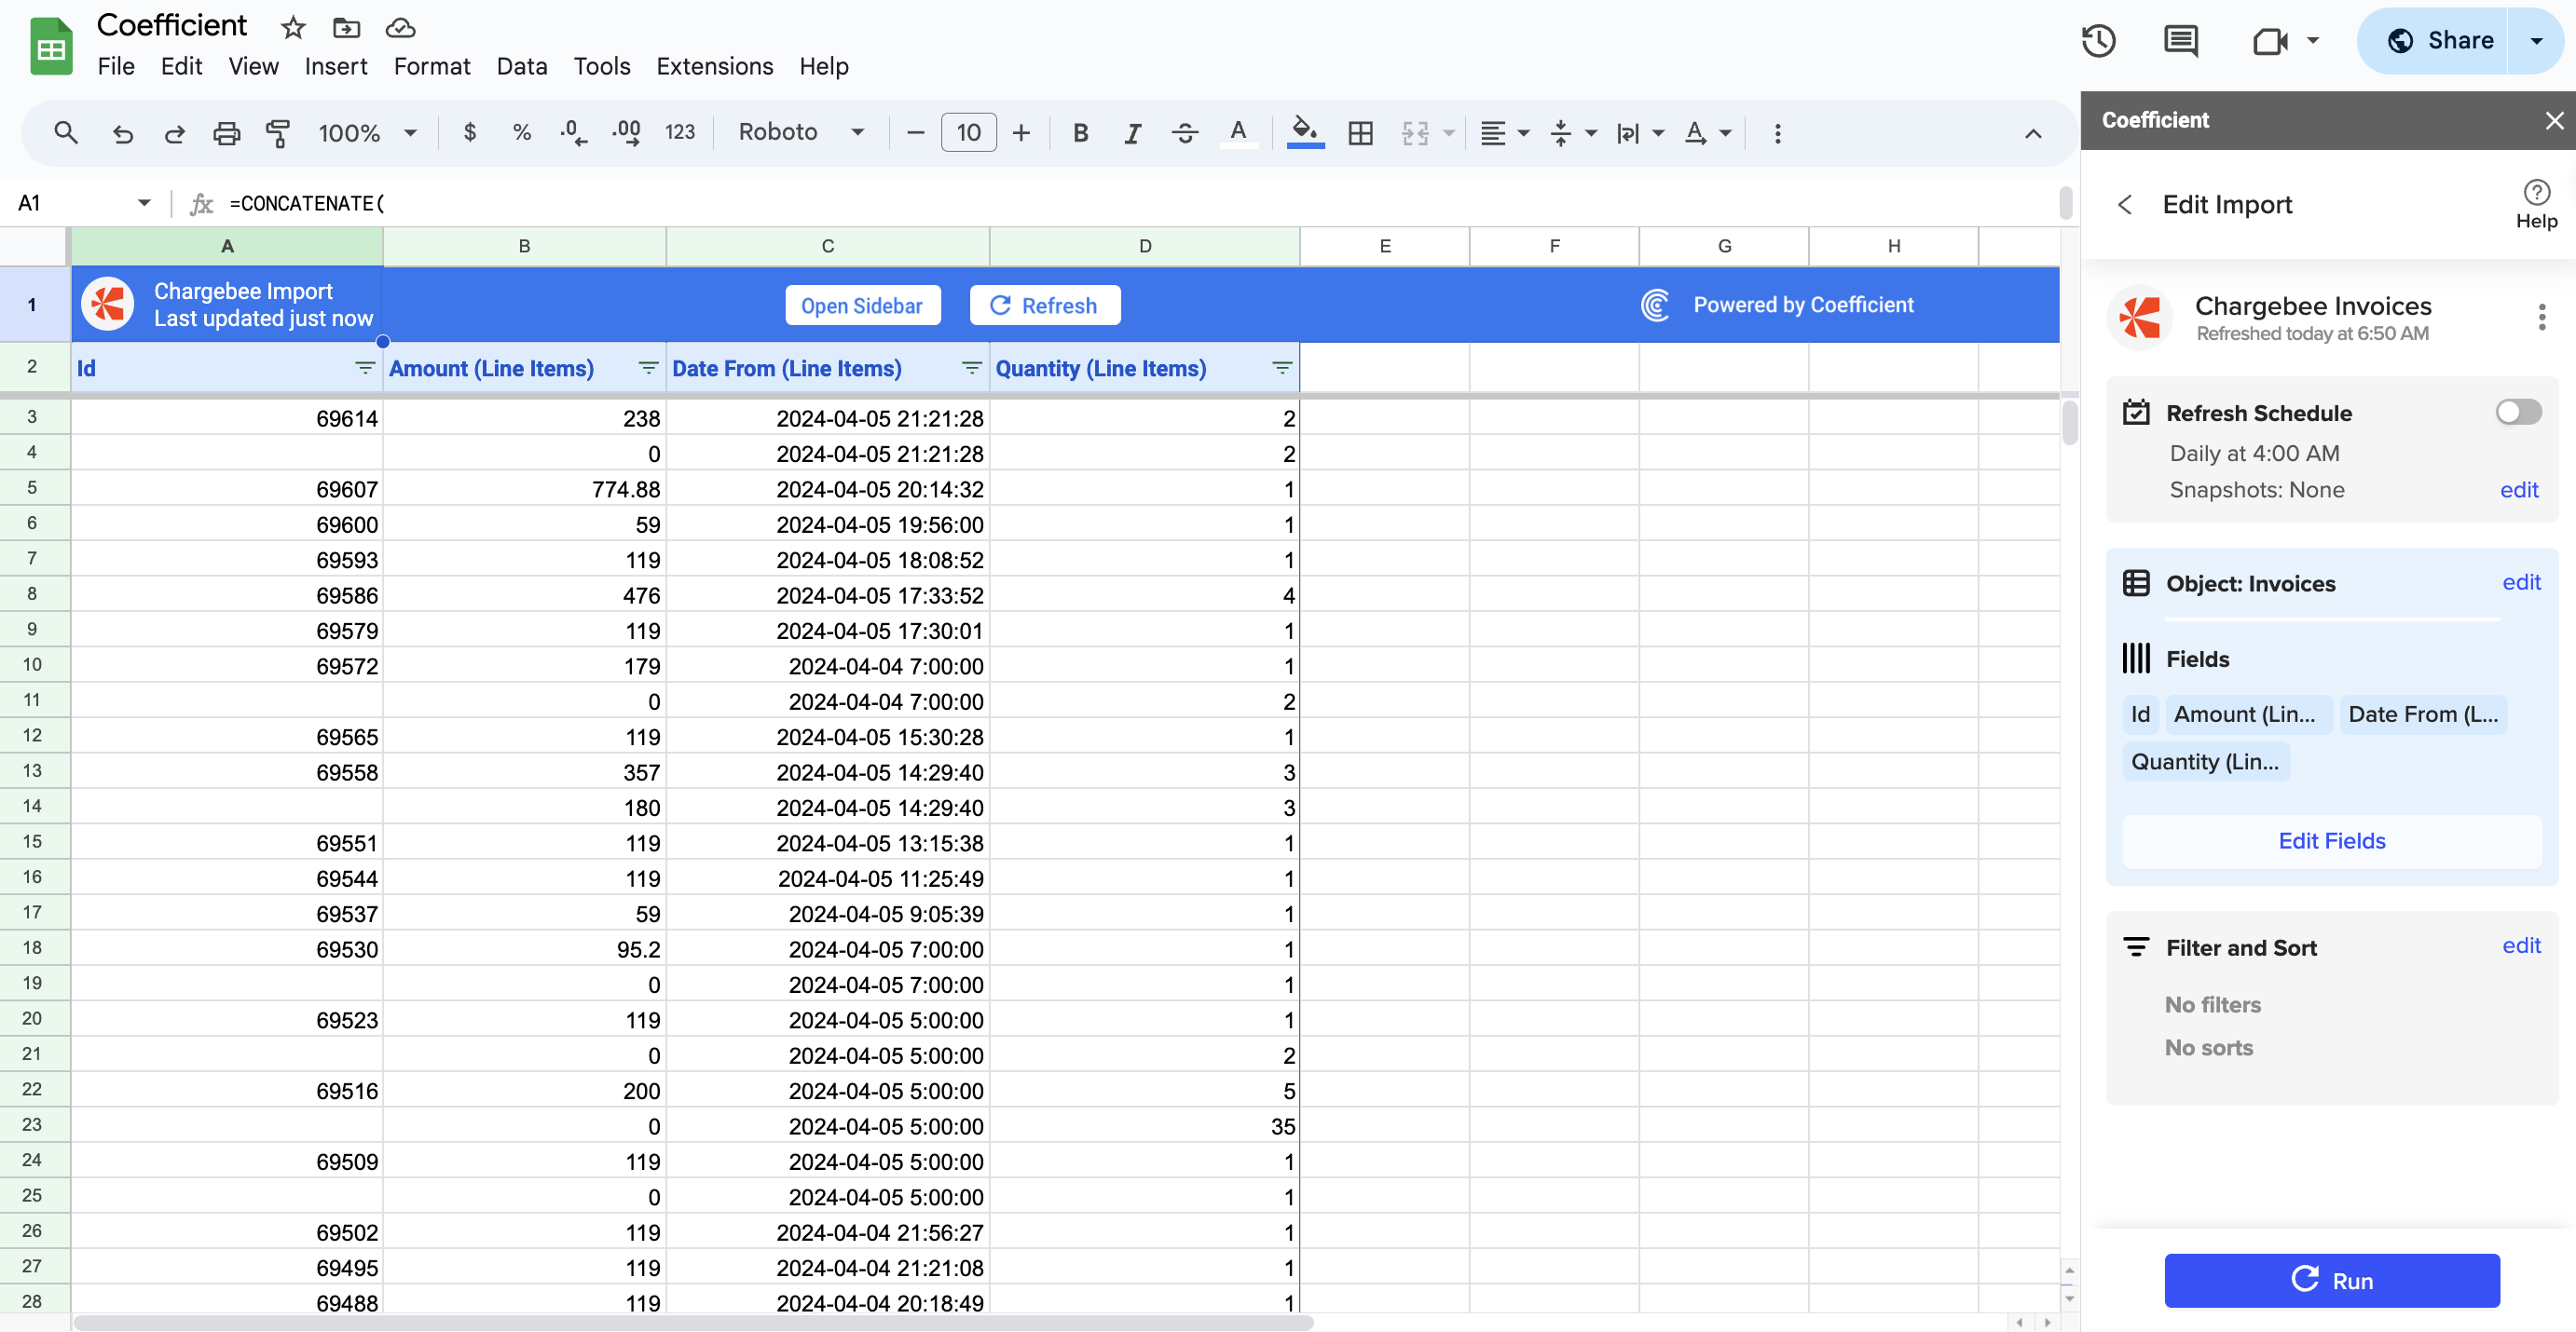Print the spreadsheet
Screen dimensions: 2576x1332
click(x=226, y=133)
